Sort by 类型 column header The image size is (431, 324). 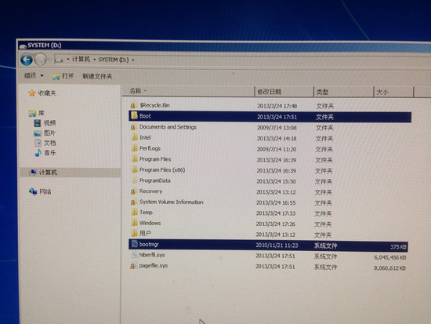343,92
